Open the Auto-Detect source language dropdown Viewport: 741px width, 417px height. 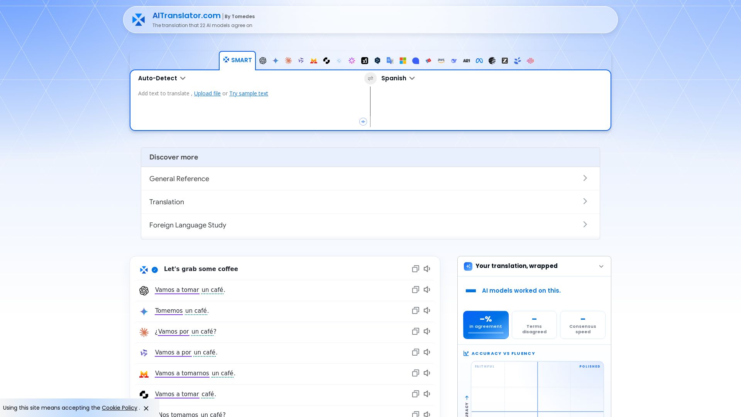(x=162, y=78)
